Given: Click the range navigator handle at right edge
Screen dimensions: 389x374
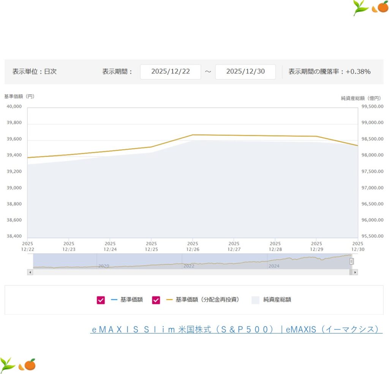Looking at the screenshot, I should click(x=351, y=261).
